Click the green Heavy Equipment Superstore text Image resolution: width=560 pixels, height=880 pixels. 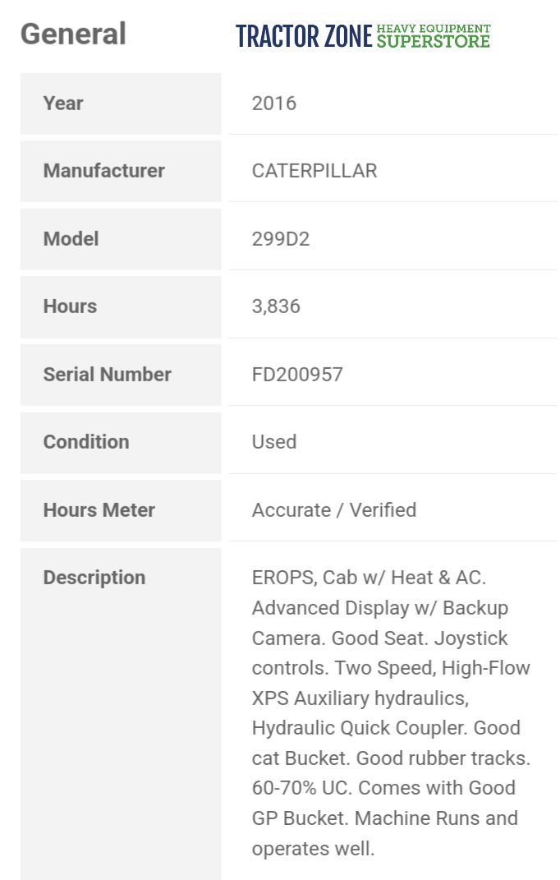click(x=434, y=36)
